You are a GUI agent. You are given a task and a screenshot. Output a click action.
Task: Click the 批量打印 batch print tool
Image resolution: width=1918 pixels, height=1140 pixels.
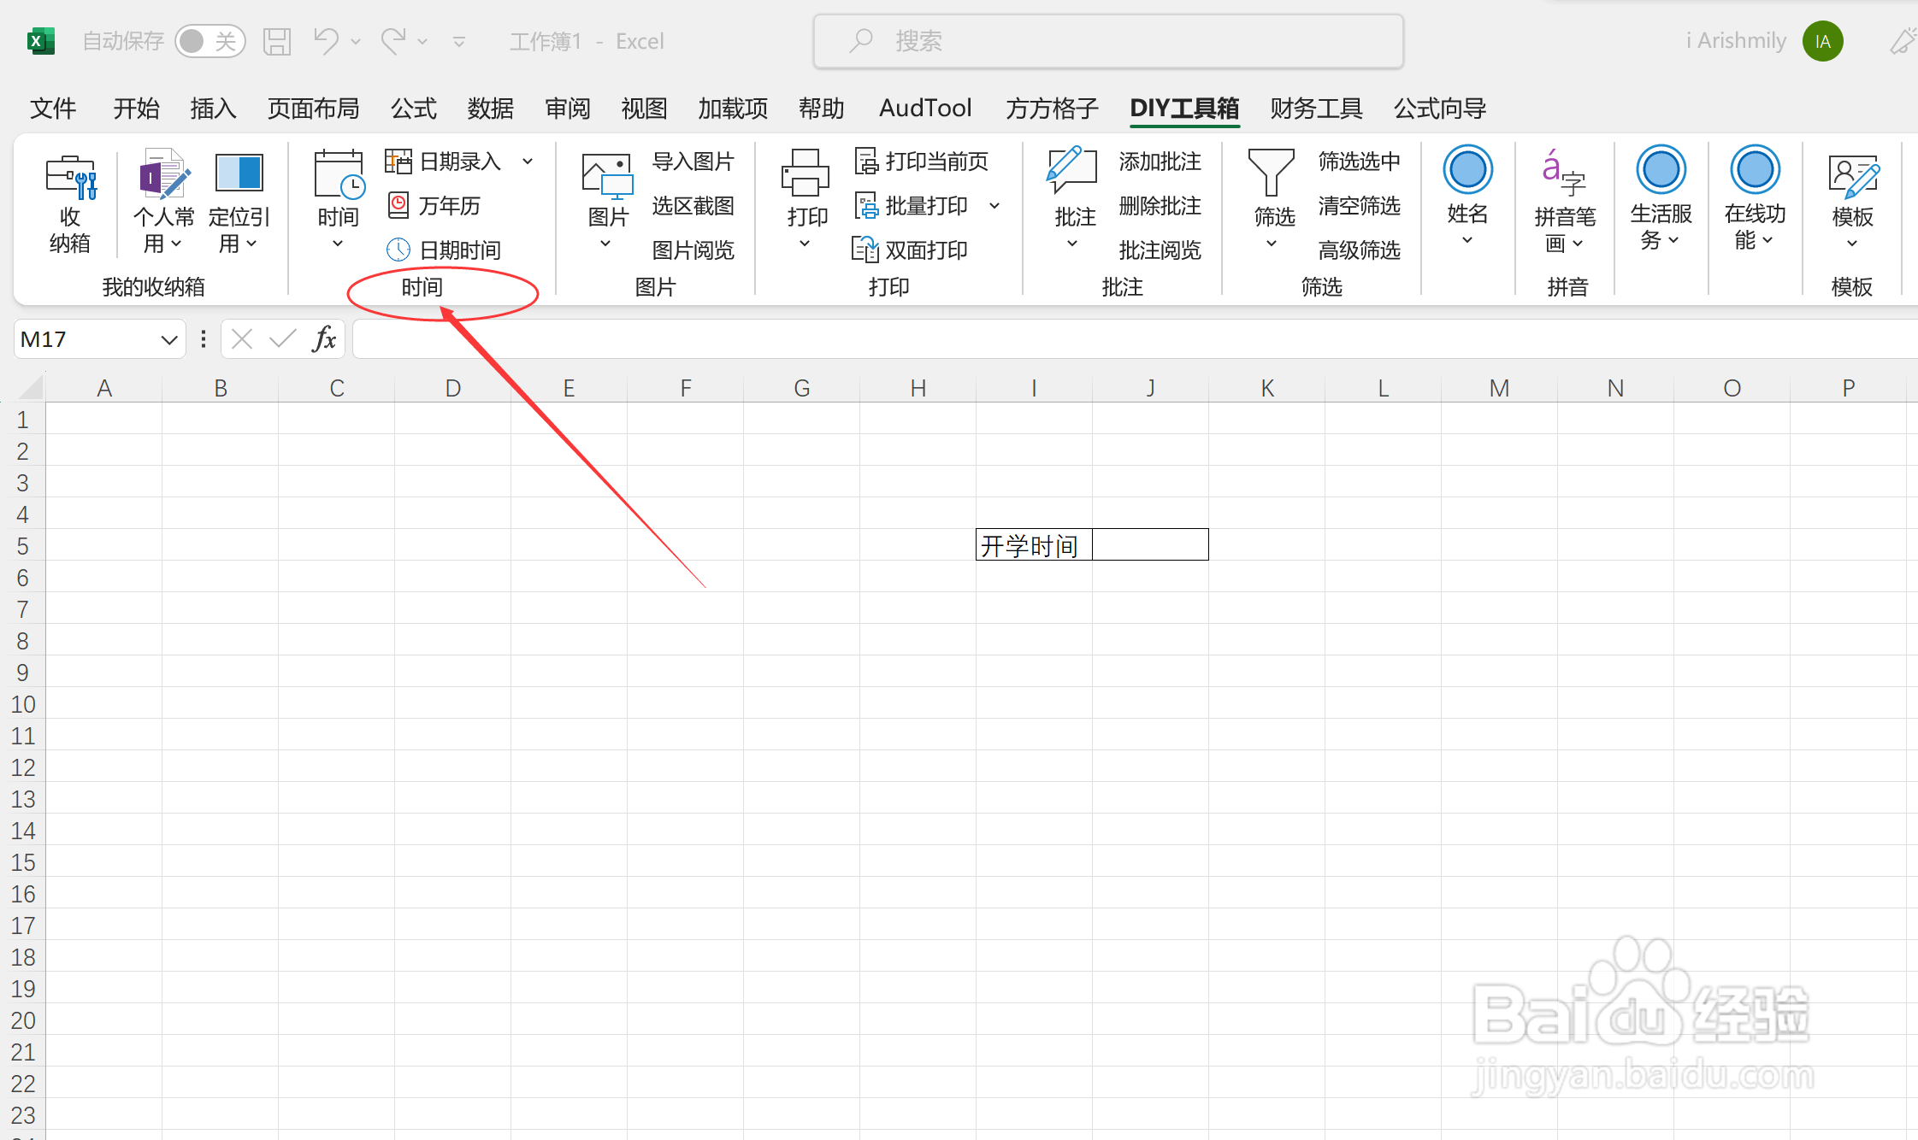(x=912, y=206)
